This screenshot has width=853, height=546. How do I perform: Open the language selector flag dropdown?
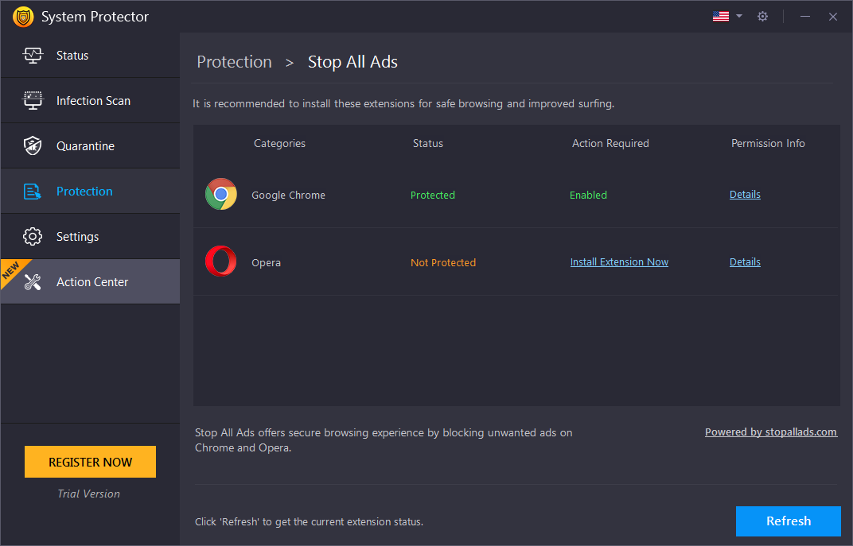[726, 16]
